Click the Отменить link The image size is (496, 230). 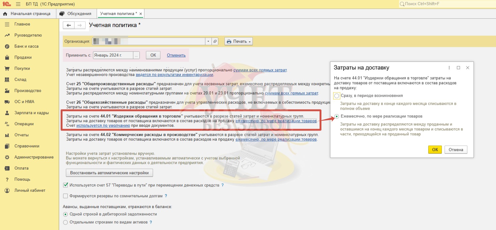[176, 55]
